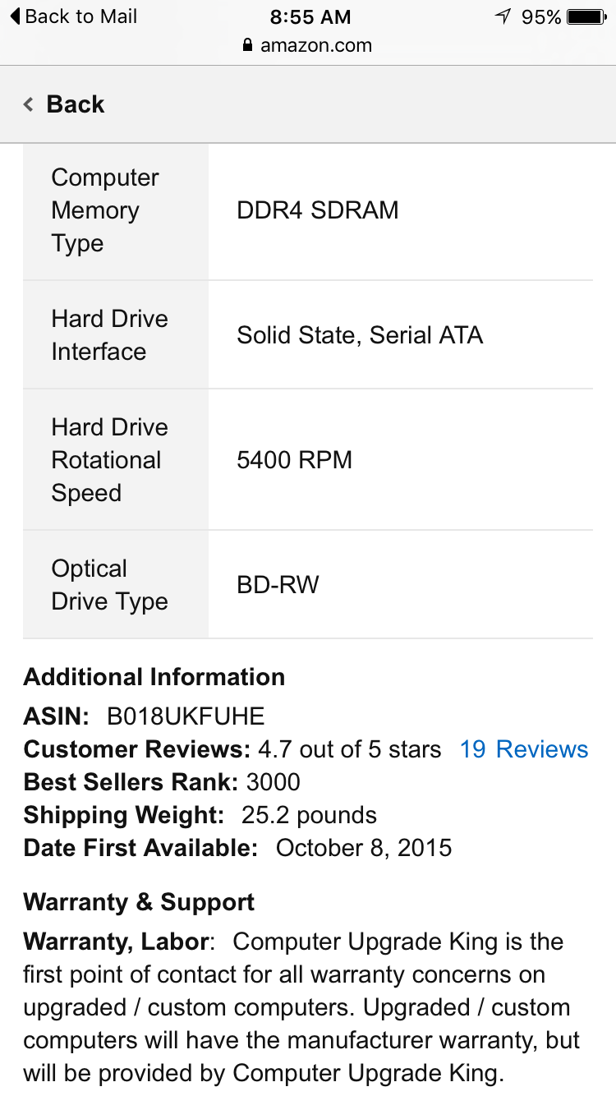
Task: Select the BD-RW value
Action: pos(278,585)
